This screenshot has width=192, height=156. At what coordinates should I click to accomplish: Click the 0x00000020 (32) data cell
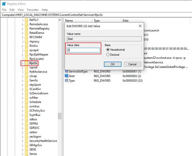[x=132, y=80]
